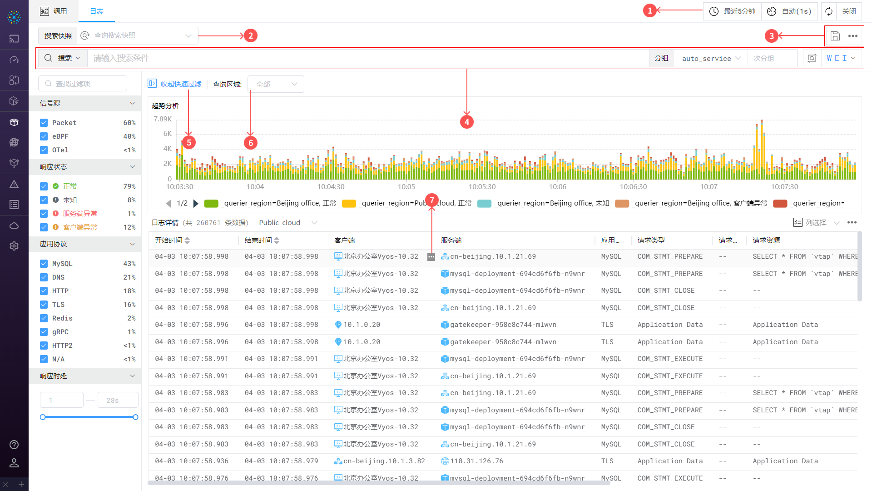Screen dimensions: 872x491
Task: Click the right handle of latency slider
Action: (135, 417)
